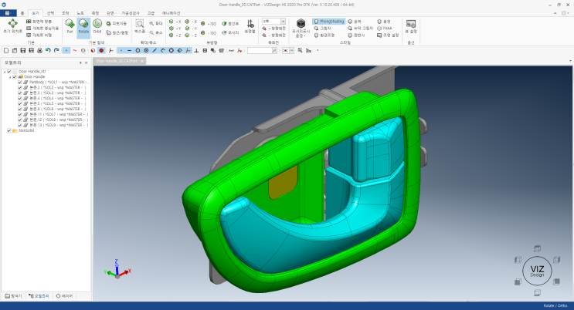
Task: Open the ribbon style options dropdown
Action: click(x=565, y=13)
